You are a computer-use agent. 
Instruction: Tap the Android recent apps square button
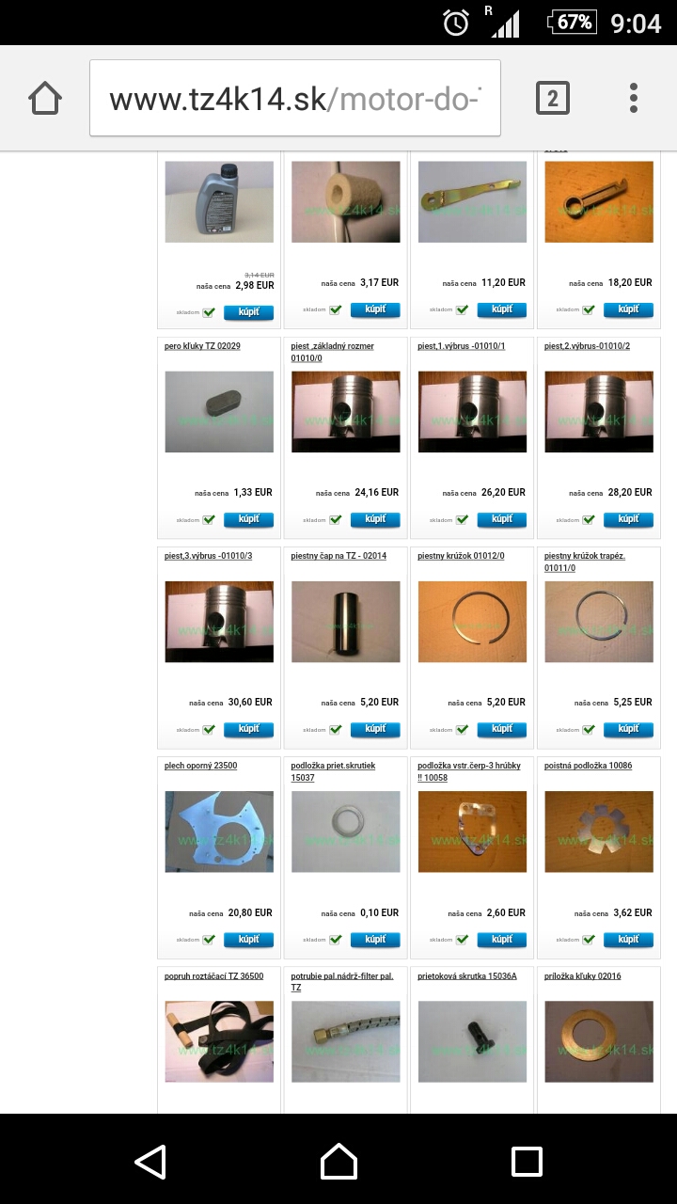pyautogui.click(x=527, y=1162)
